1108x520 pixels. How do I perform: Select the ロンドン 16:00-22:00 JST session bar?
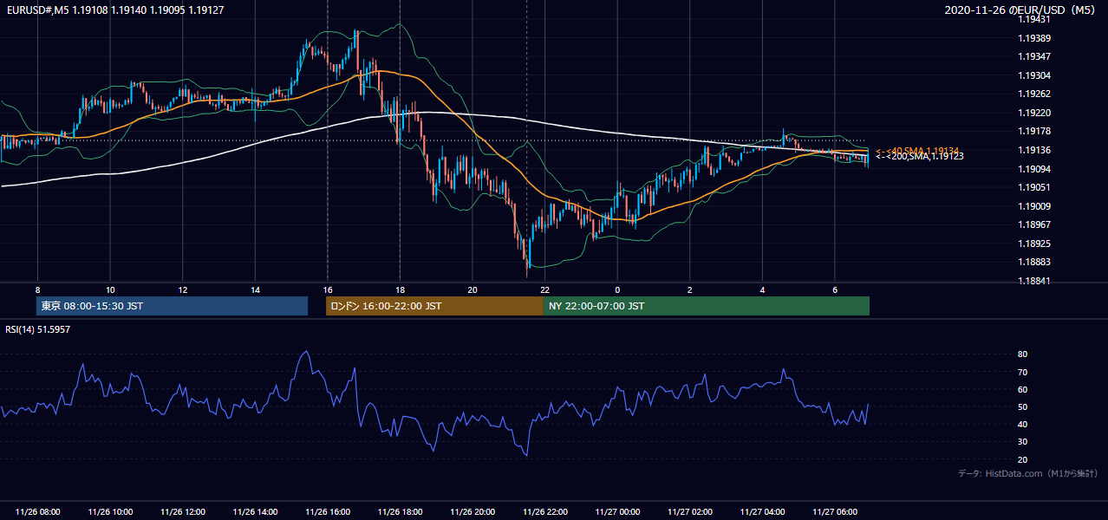click(x=434, y=306)
